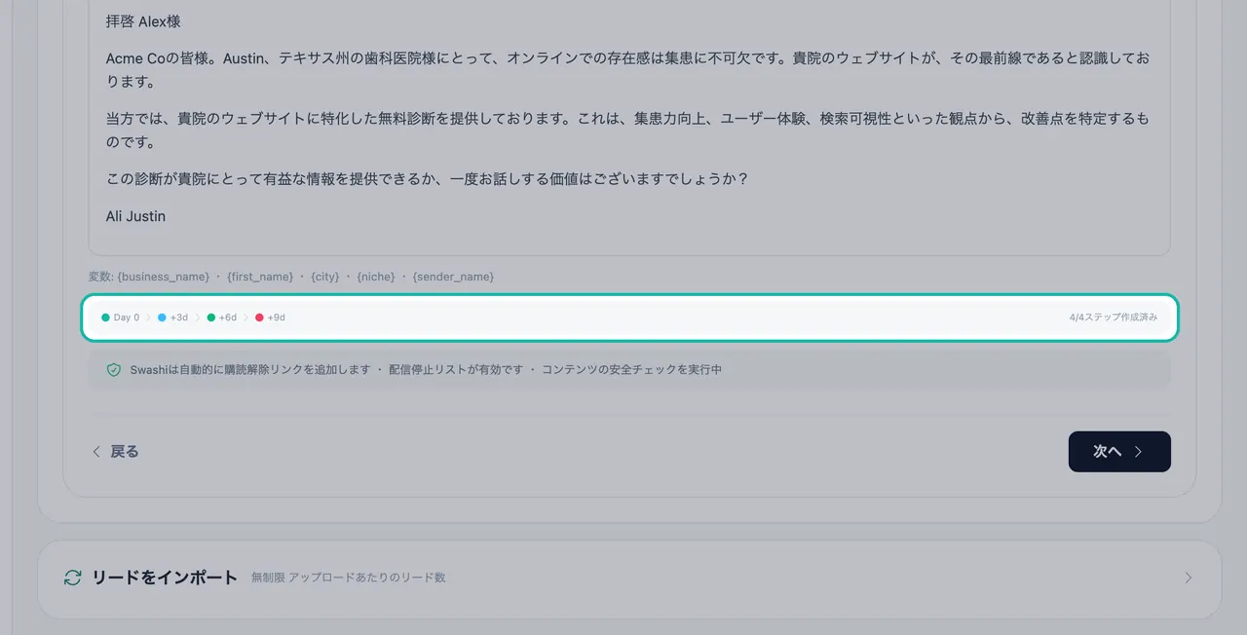
Task: Open the リードをインポート section heading
Action: [165, 578]
